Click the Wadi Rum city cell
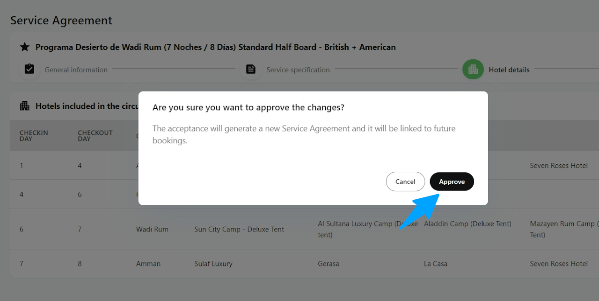599x301 pixels. point(152,229)
